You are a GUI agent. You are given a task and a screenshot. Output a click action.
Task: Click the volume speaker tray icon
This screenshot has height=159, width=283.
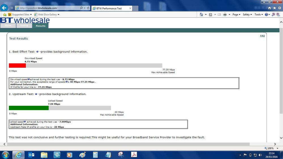260,155
